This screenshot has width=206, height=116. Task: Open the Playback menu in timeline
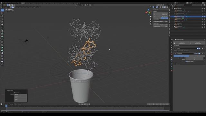click(x=6, y=104)
